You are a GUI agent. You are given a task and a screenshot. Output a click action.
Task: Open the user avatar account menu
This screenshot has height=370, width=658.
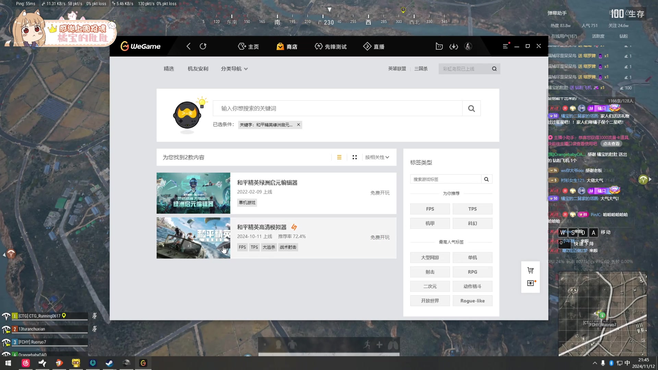point(468,46)
